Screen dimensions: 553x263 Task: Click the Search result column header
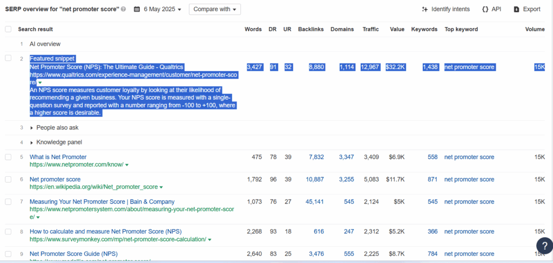point(36,29)
